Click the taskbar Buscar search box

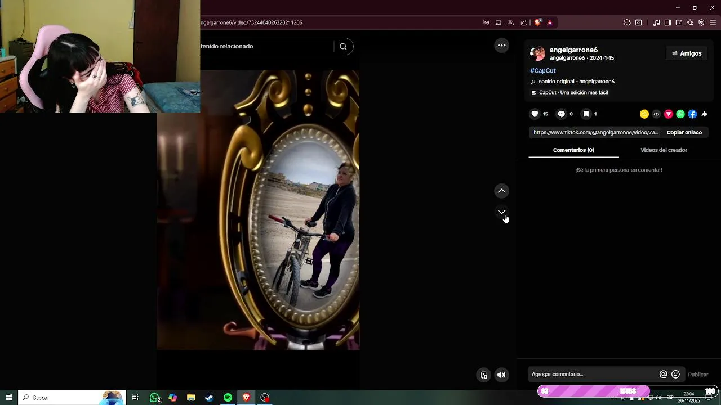[72, 398]
